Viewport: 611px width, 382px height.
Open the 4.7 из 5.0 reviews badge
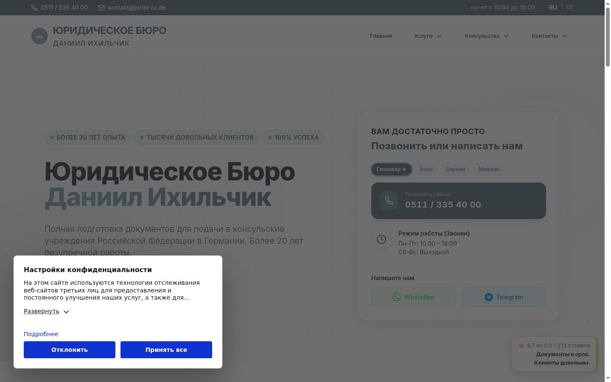pos(554,354)
